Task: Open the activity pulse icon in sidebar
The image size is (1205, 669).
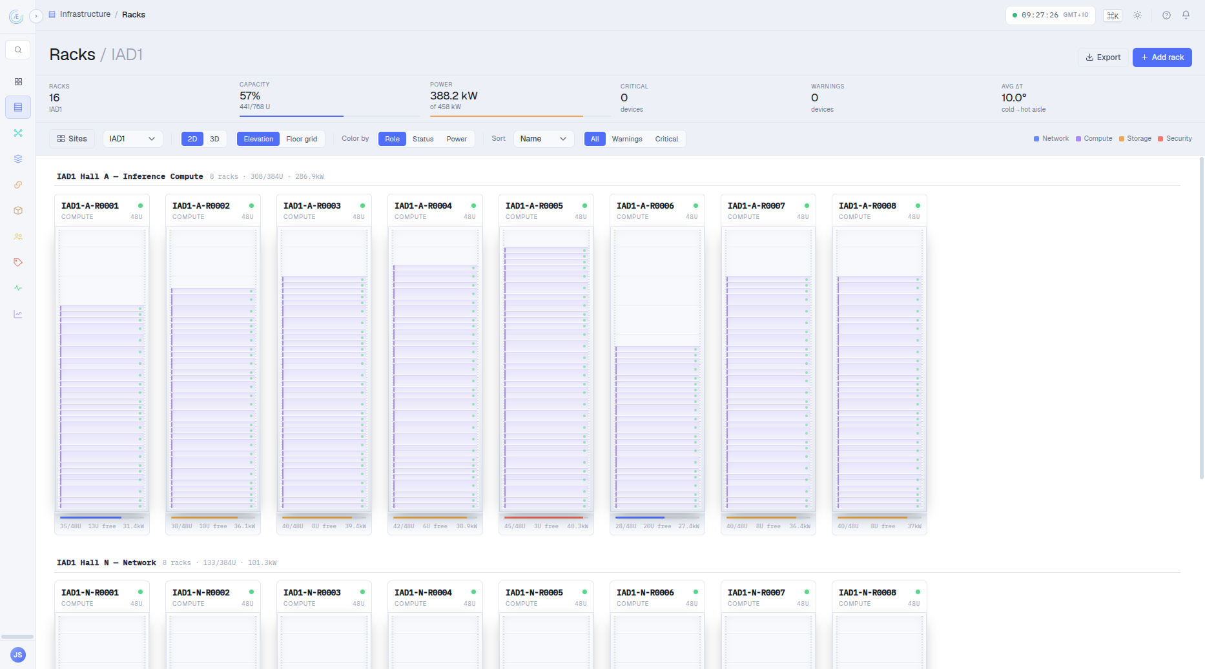Action: pos(18,288)
